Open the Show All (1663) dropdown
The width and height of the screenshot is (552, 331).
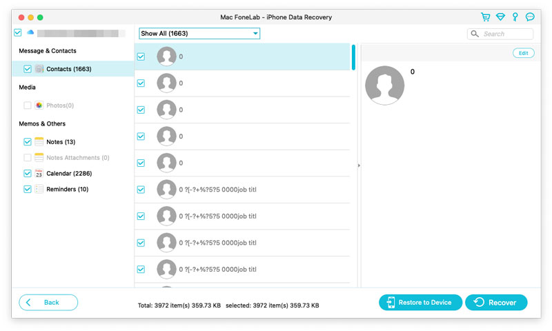(x=199, y=33)
